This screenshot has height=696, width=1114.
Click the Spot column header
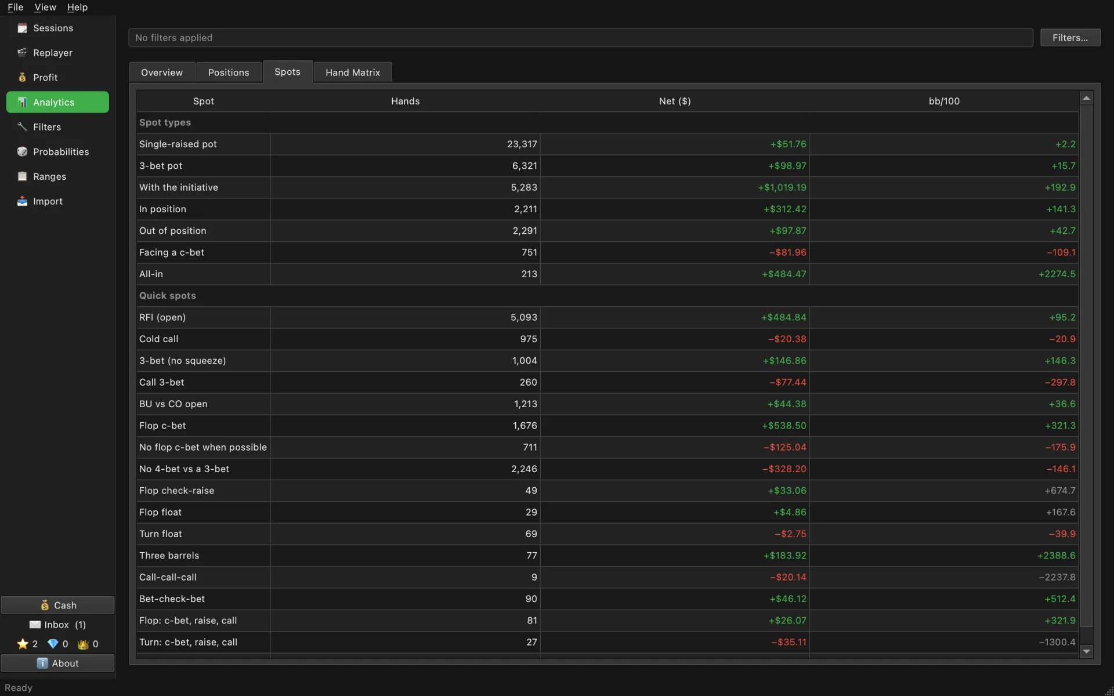click(x=204, y=101)
